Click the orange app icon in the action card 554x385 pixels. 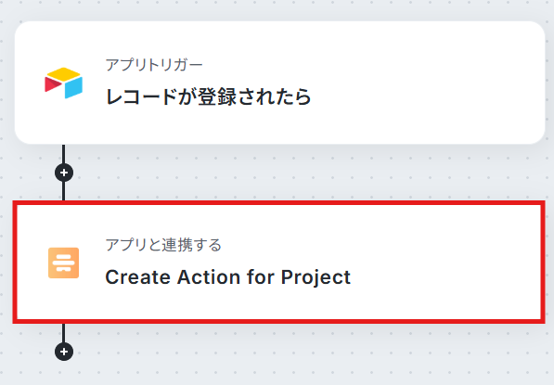click(x=64, y=263)
